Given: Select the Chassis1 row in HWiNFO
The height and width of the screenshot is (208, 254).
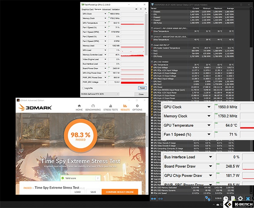Looking at the screenshot, I should 192,12.
